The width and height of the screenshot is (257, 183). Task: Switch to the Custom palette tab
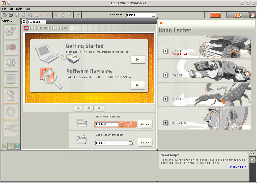pyautogui.click(x=17, y=146)
